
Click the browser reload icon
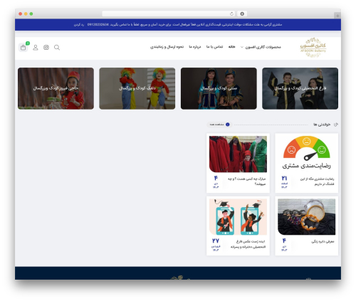(231, 14)
